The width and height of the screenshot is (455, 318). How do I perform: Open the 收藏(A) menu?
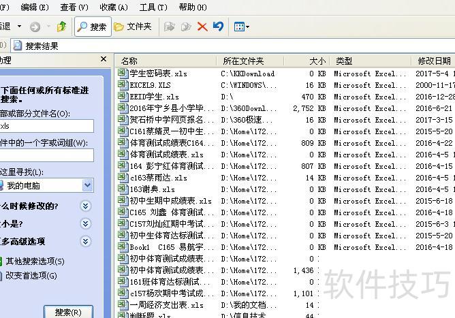click(114, 7)
